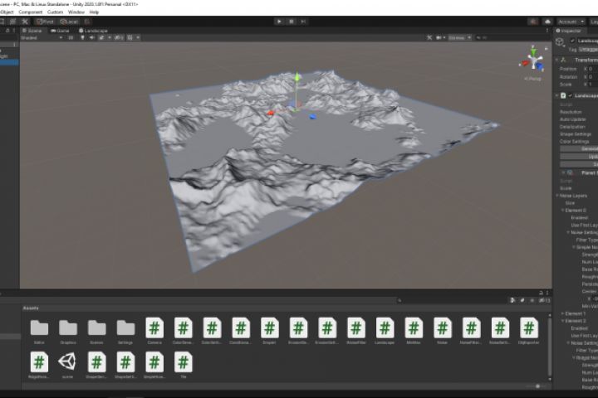This screenshot has height=398, width=598.
Task: Select the Settings folder in Assets
Action: 125,331
